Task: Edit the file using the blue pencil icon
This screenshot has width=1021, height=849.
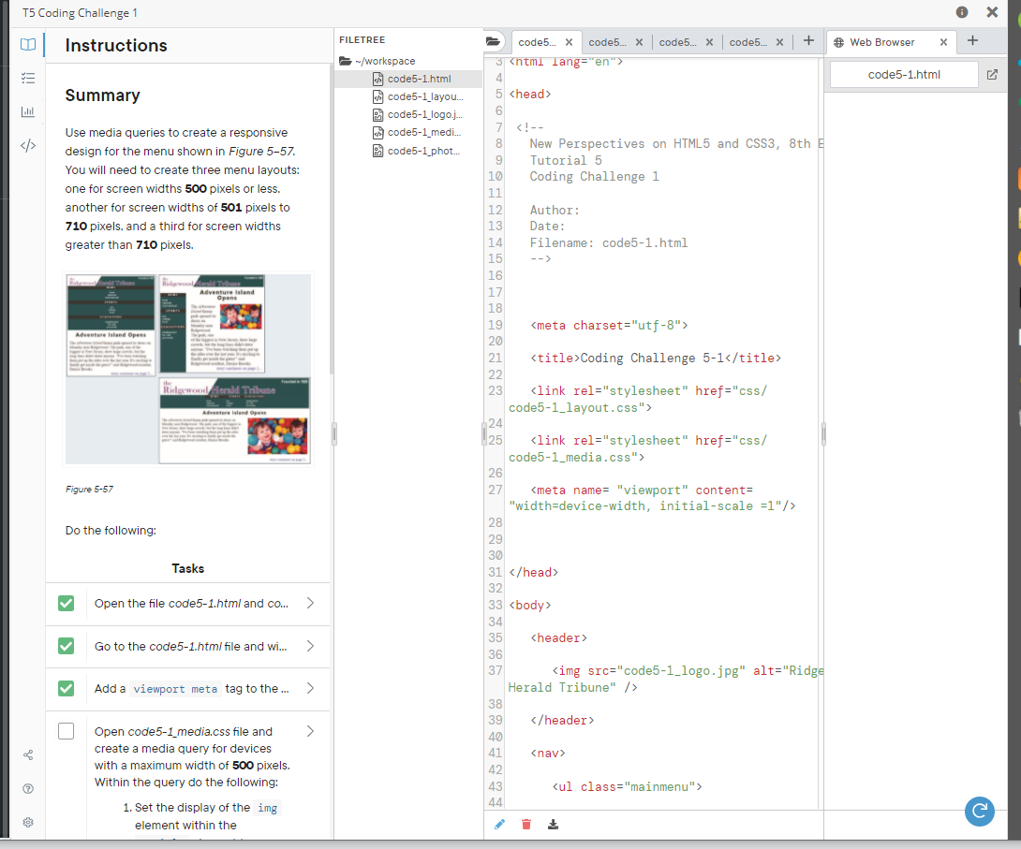Action: pyautogui.click(x=498, y=824)
